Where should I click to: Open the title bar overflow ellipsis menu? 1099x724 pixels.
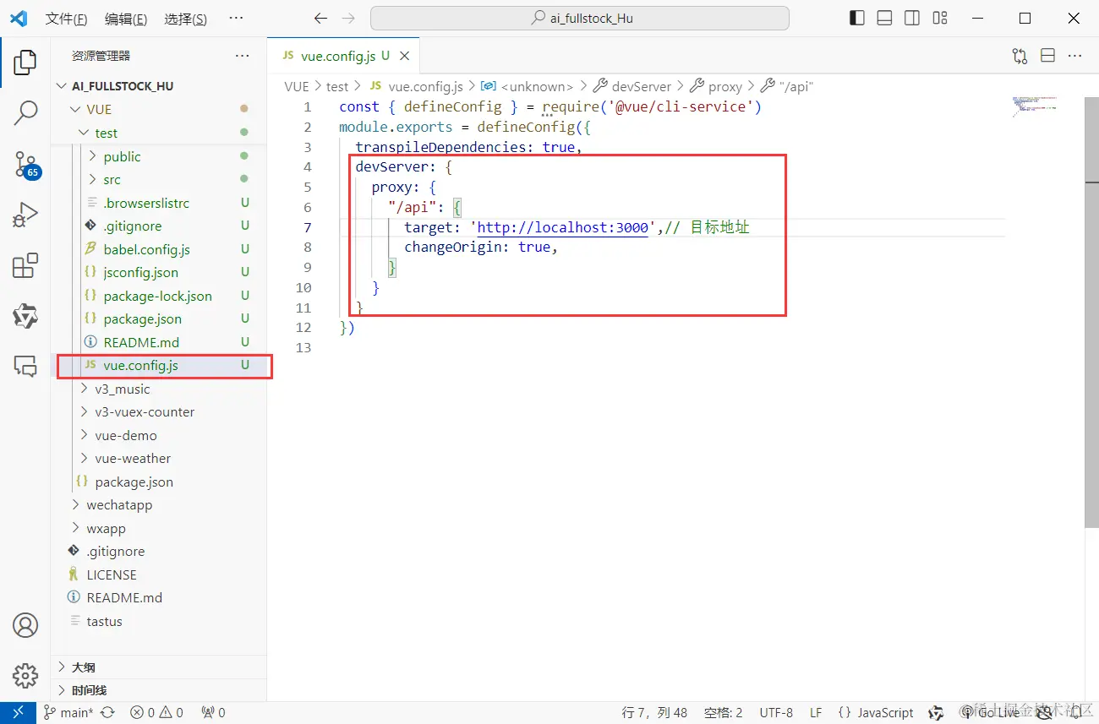[x=237, y=19]
